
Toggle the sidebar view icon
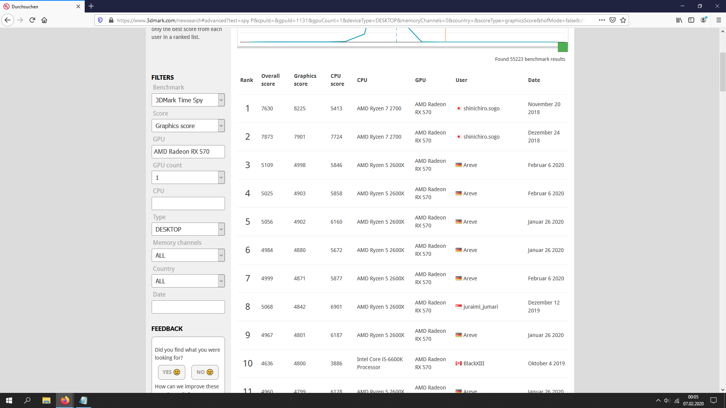click(691, 20)
